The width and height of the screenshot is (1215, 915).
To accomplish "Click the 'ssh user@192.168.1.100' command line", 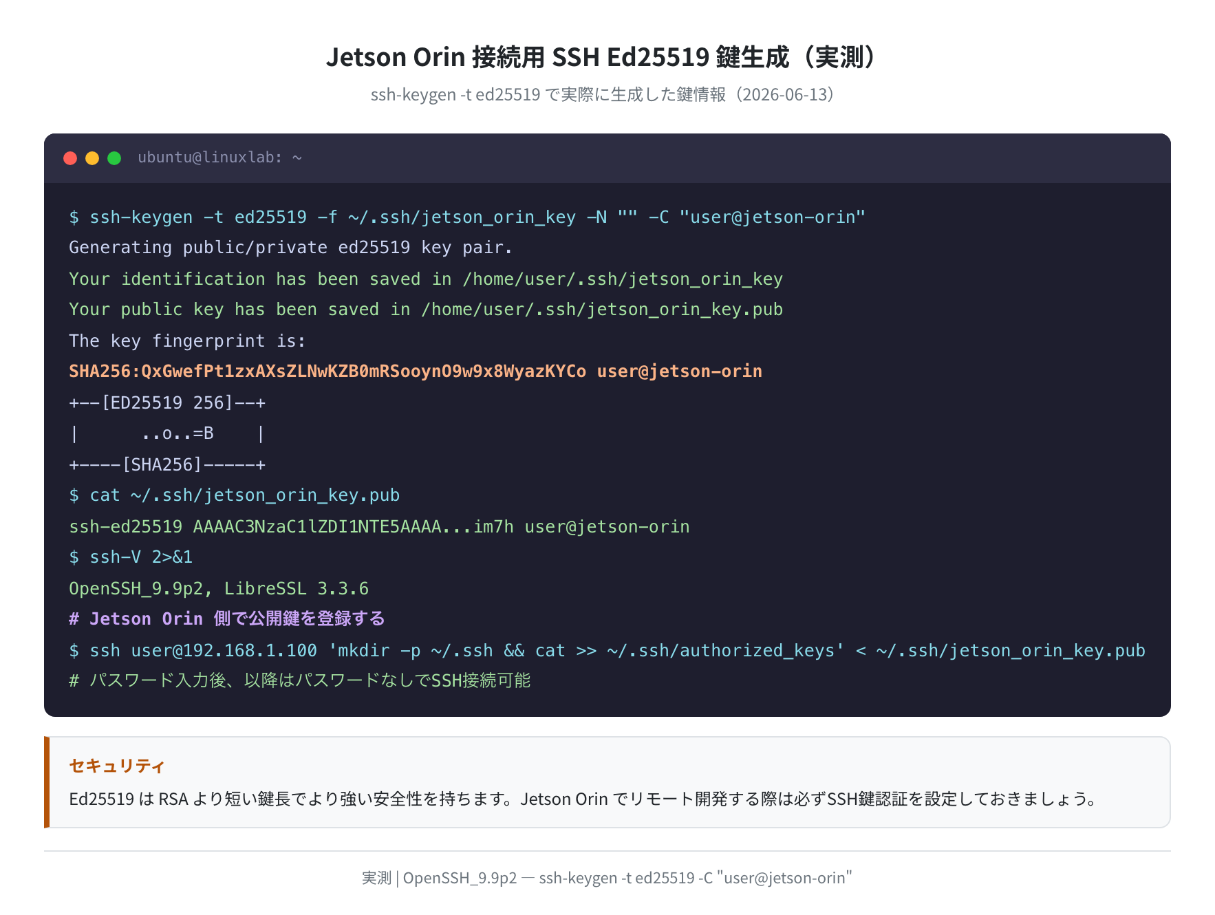I will [607, 651].
